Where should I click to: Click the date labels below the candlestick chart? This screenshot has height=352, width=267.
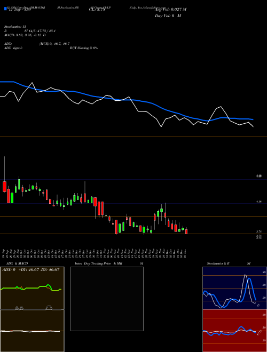coord(95,253)
